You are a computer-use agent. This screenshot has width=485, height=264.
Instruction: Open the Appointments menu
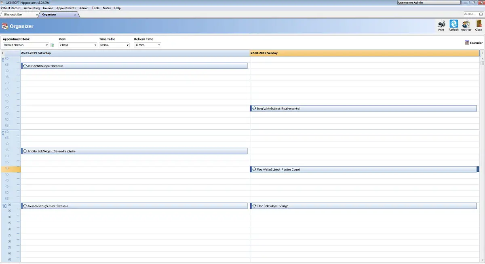[66, 8]
